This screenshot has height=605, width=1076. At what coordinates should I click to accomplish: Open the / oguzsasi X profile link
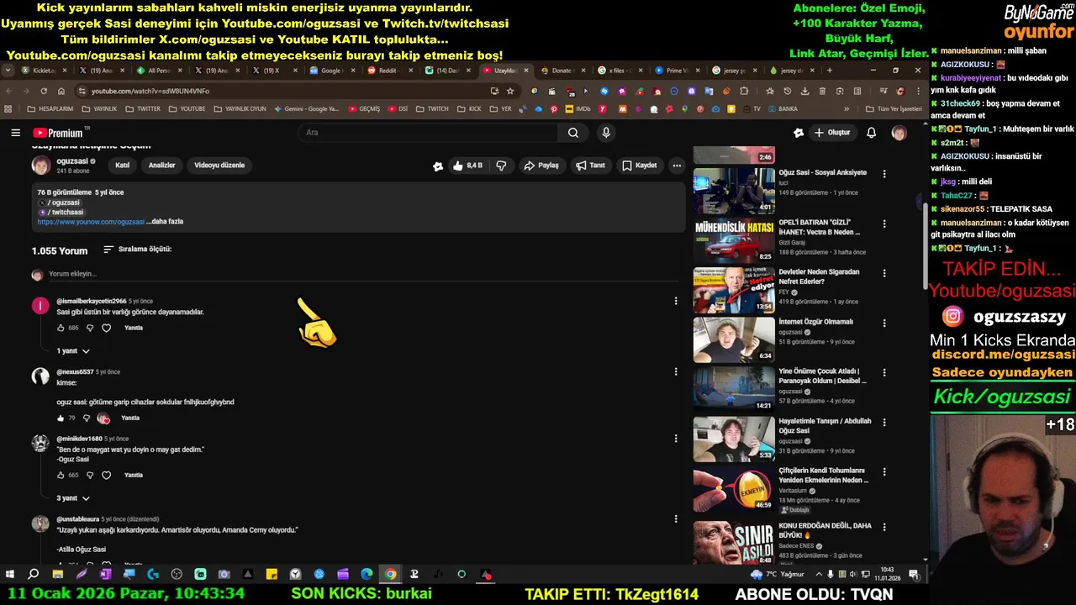pyautogui.click(x=59, y=203)
